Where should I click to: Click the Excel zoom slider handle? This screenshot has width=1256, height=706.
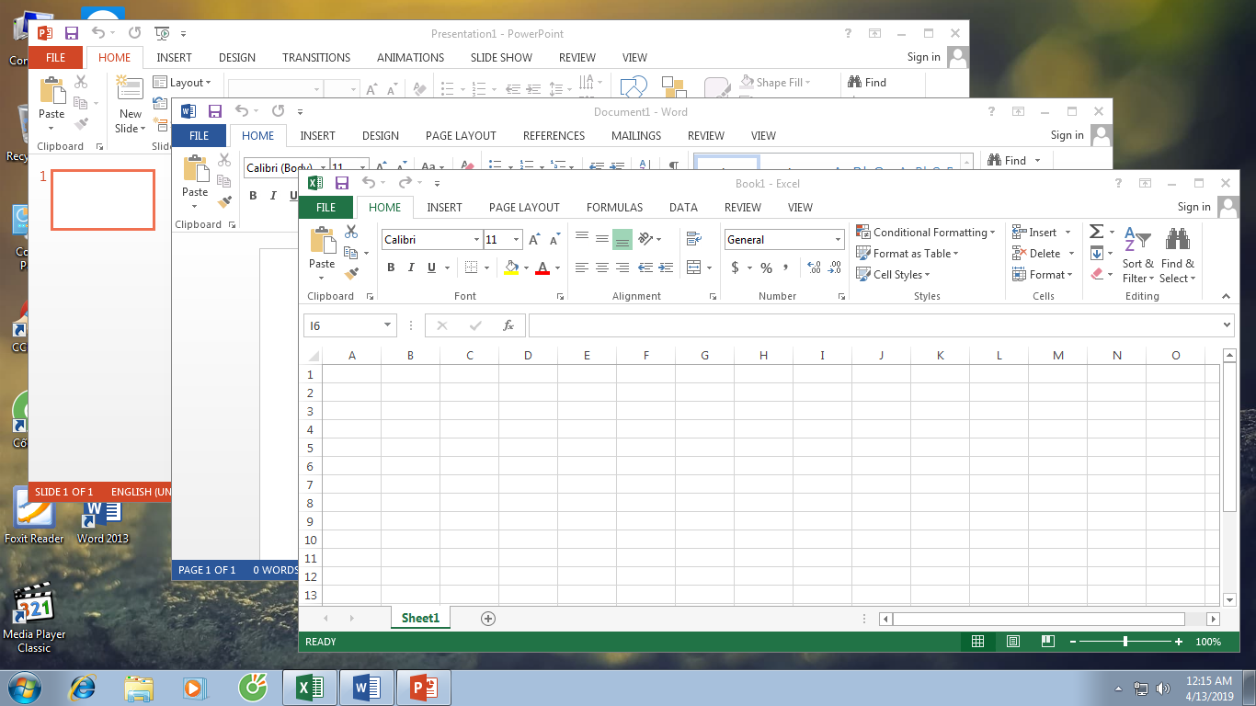click(x=1125, y=642)
